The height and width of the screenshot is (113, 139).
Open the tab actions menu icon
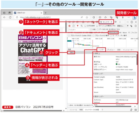tap(9, 13)
